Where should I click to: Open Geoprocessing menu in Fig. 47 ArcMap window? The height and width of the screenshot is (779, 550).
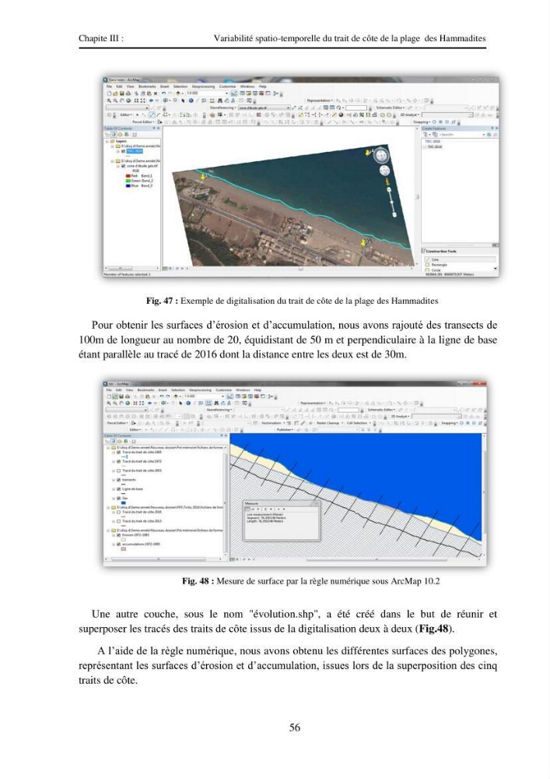tap(203, 86)
